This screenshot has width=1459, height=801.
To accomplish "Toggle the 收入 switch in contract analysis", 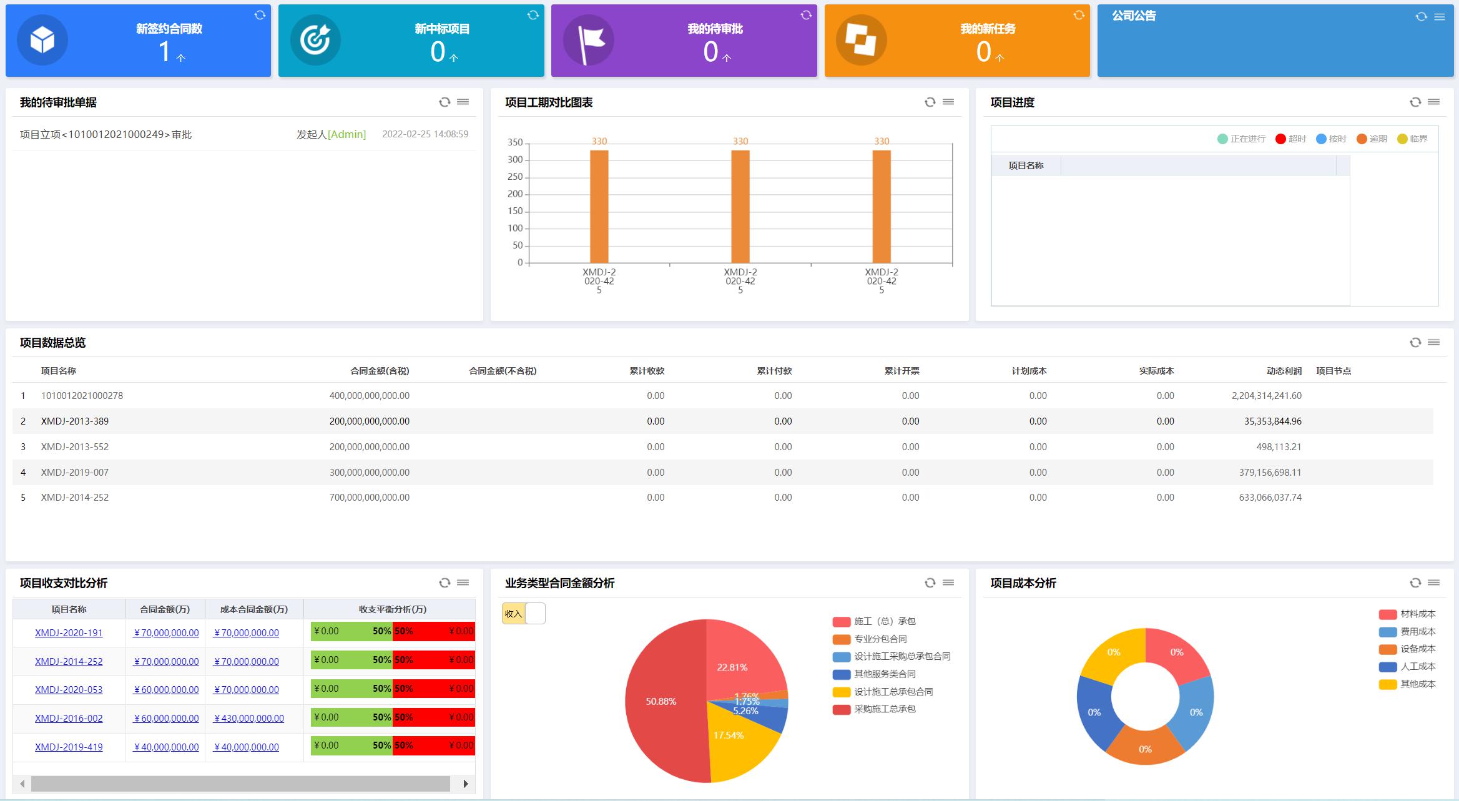I will point(523,614).
